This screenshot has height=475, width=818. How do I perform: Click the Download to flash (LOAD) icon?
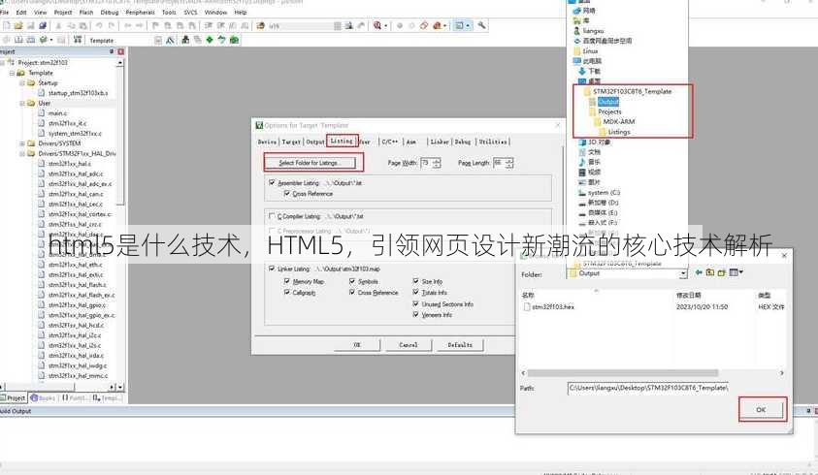click(x=78, y=40)
